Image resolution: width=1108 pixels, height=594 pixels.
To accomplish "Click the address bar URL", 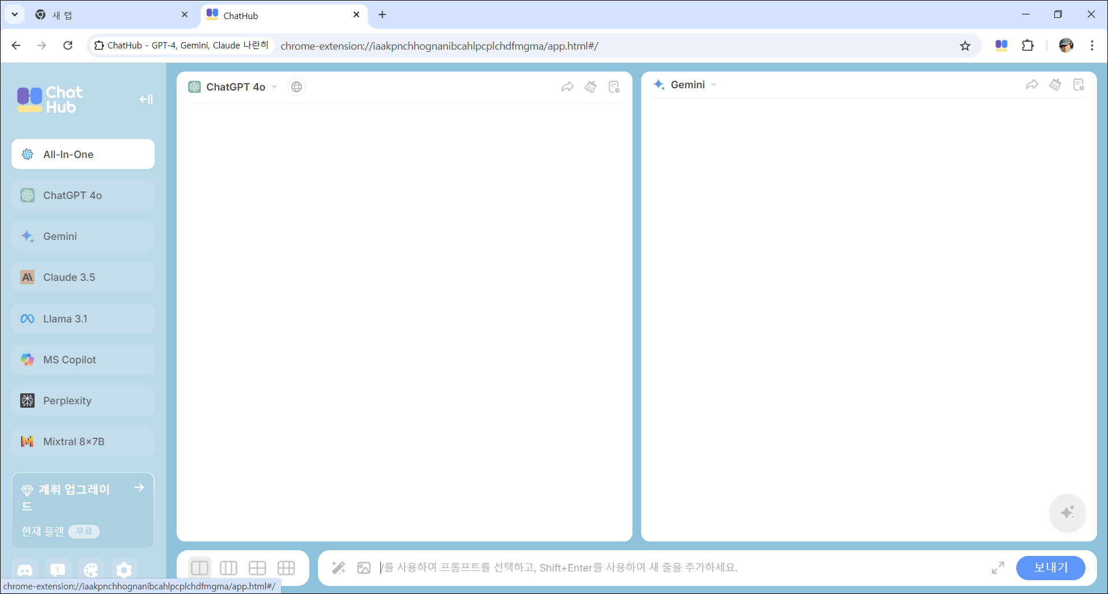I will click(x=439, y=46).
